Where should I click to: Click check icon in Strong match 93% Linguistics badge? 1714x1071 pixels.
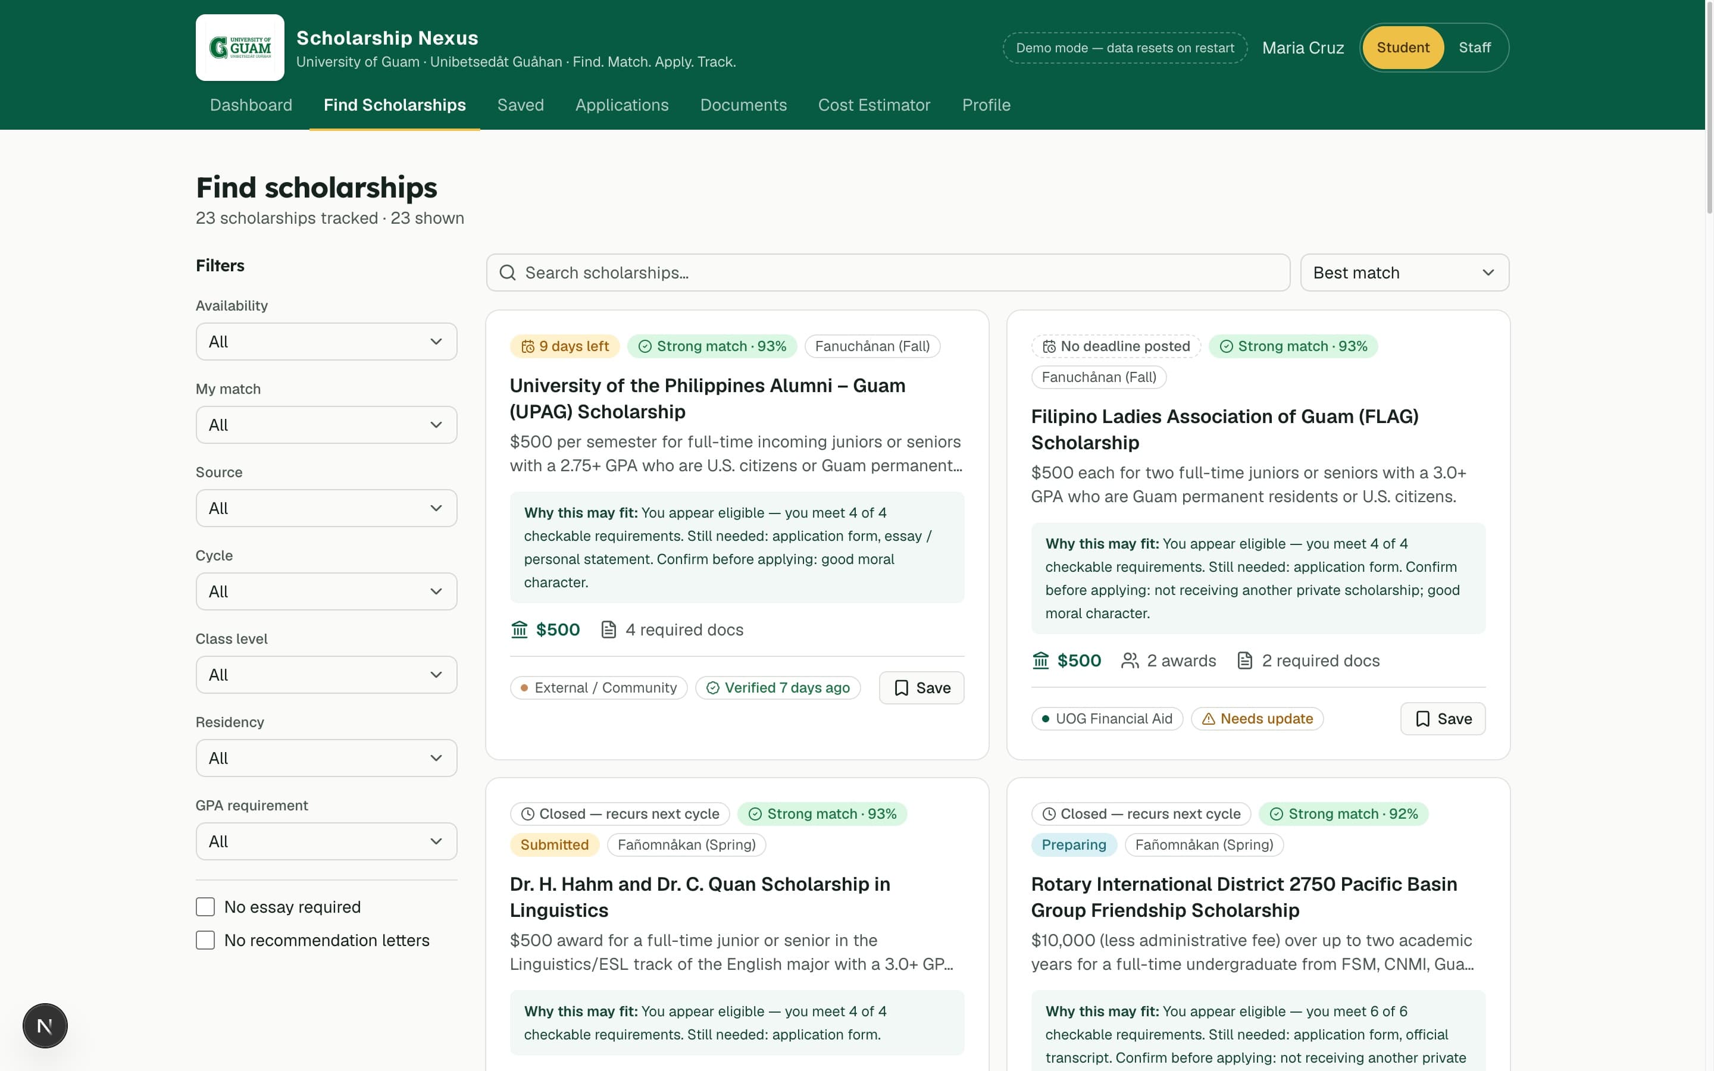[x=755, y=814]
